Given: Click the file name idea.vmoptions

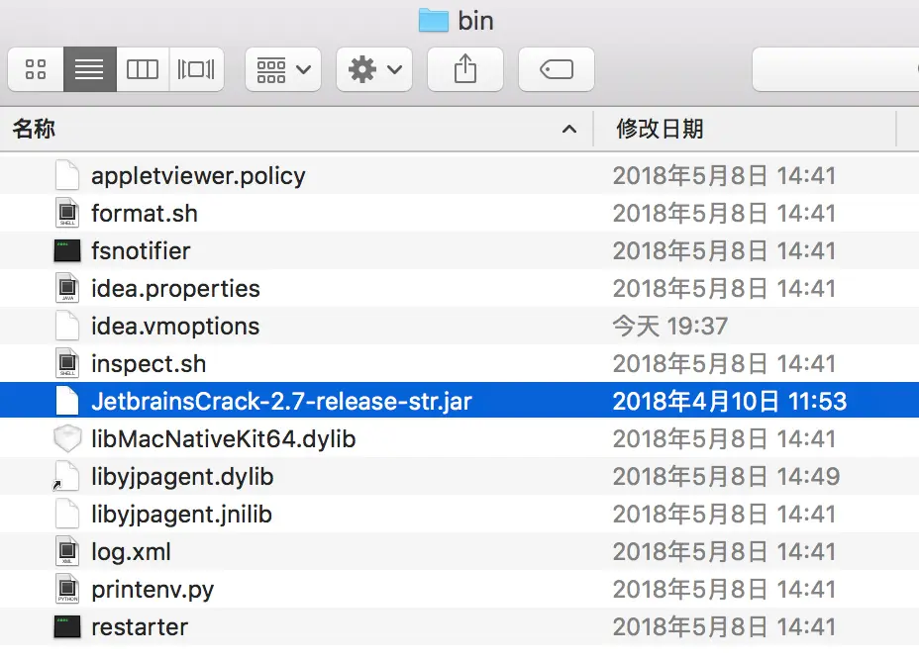Looking at the screenshot, I should pyautogui.click(x=175, y=327).
